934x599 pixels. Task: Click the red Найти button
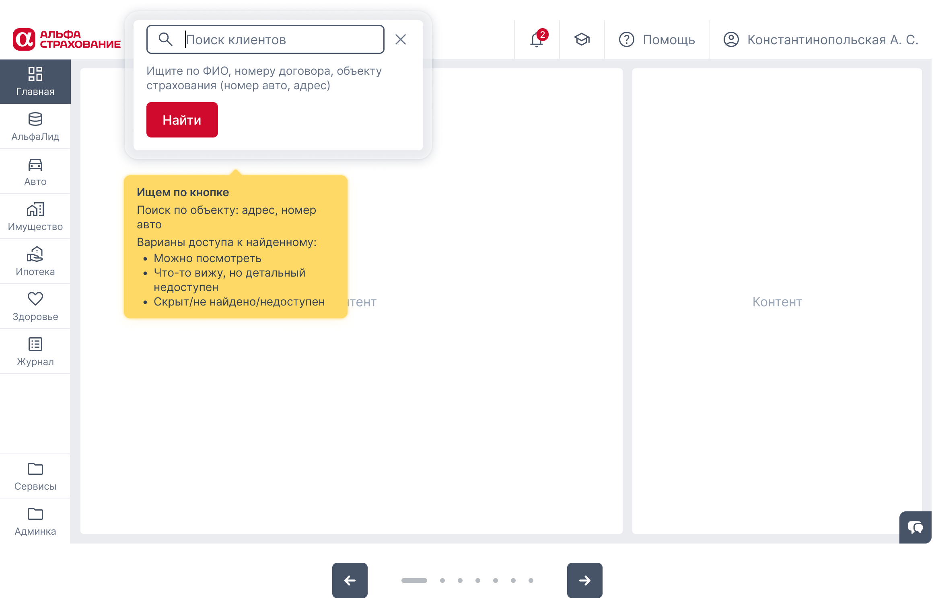(182, 119)
